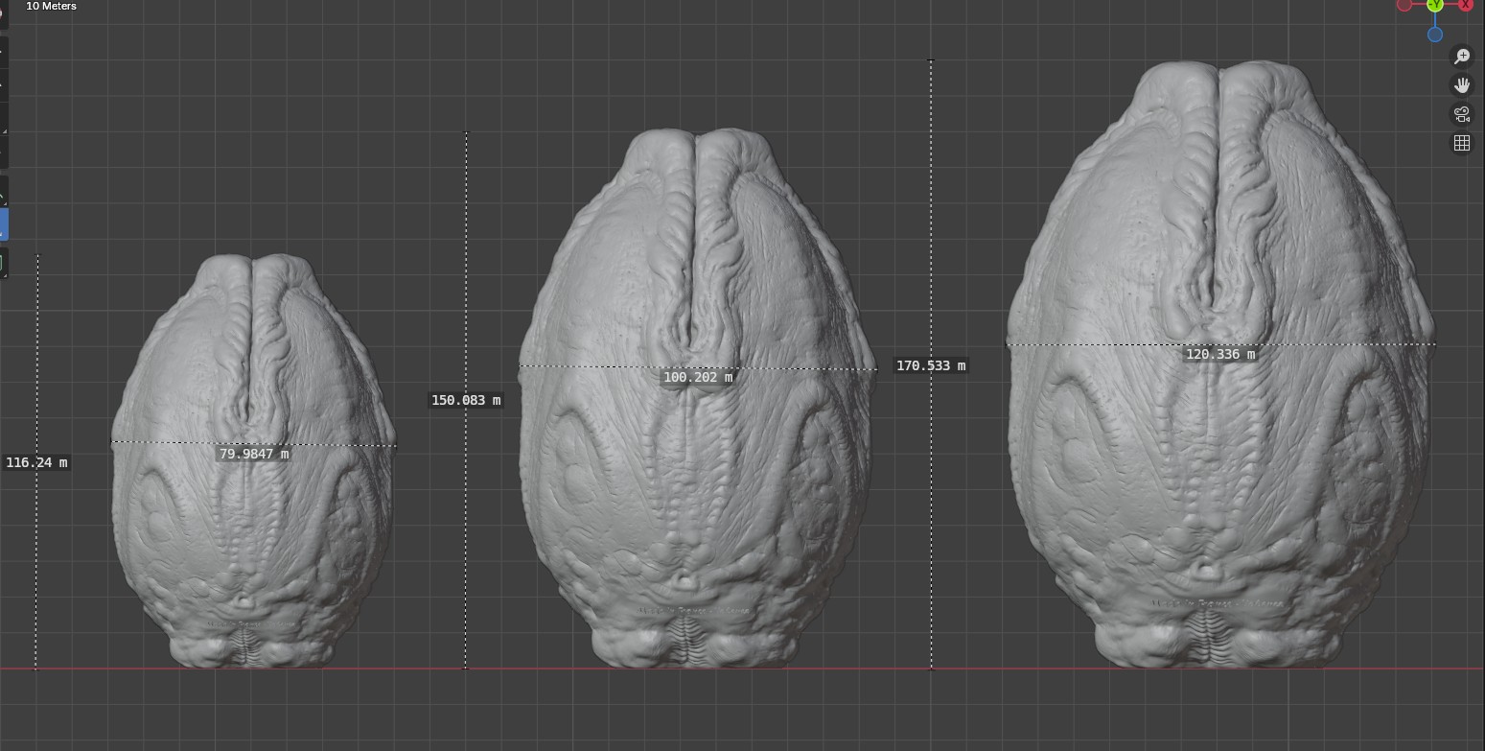The width and height of the screenshot is (1485, 751).
Task: Click the hand icon to pan the view
Action: coord(1461,85)
